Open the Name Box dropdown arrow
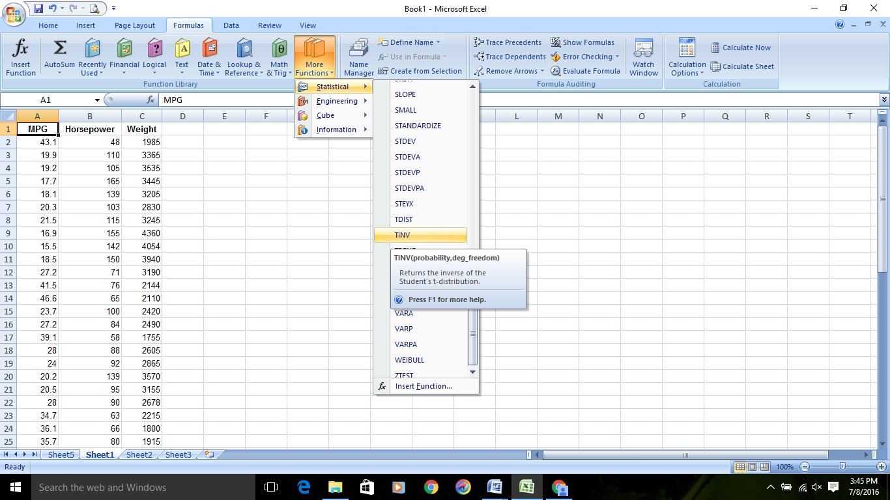890x500 pixels. point(98,100)
